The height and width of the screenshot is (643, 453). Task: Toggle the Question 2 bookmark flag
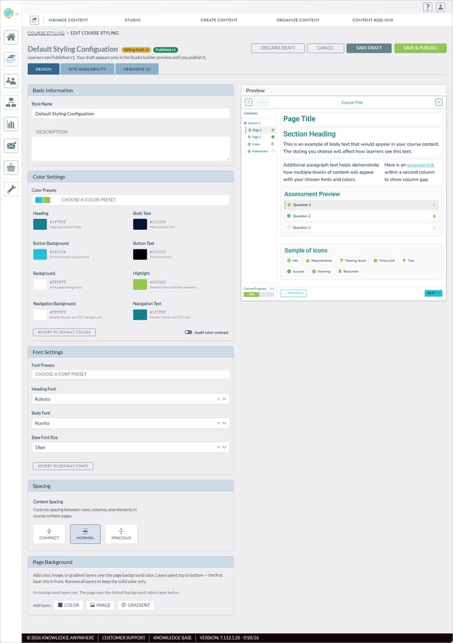click(434, 216)
